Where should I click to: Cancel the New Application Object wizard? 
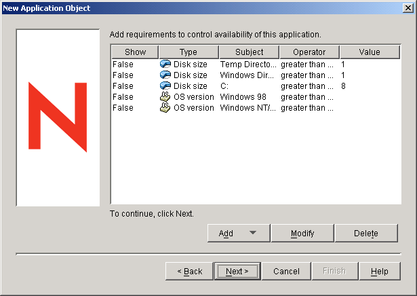(x=286, y=271)
